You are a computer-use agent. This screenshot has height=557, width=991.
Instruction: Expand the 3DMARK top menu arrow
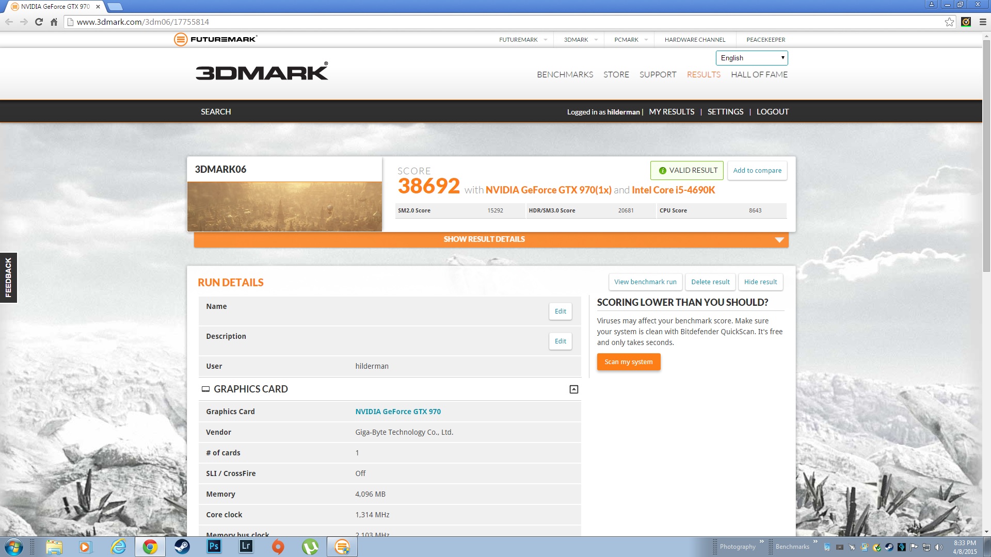pos(596,40)
